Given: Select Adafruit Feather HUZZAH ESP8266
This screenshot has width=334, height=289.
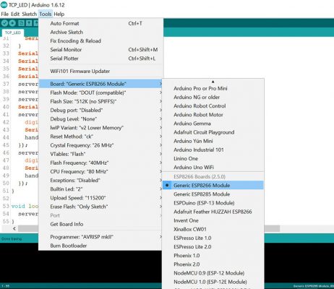Looking at the screenshot, I should tap(213, 212).
